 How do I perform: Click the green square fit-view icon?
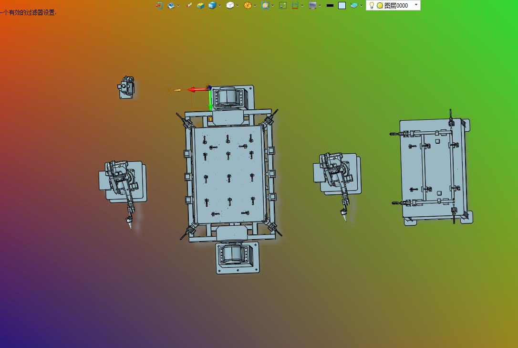point(283,5)
